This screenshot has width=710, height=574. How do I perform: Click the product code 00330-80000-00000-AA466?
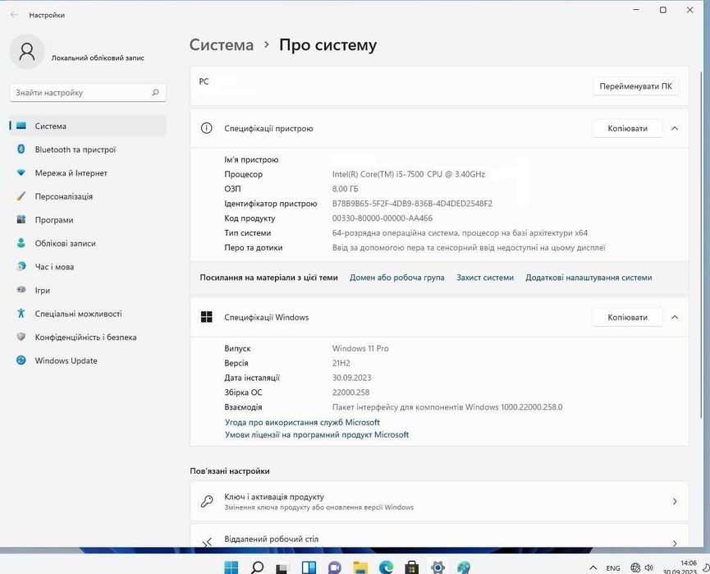pyautogui.click(x=382, y=218)
